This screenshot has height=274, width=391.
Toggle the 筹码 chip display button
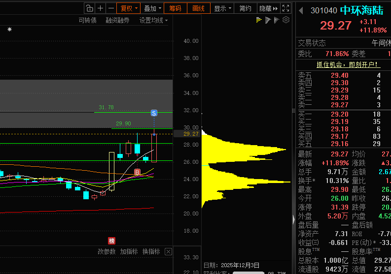176,8
